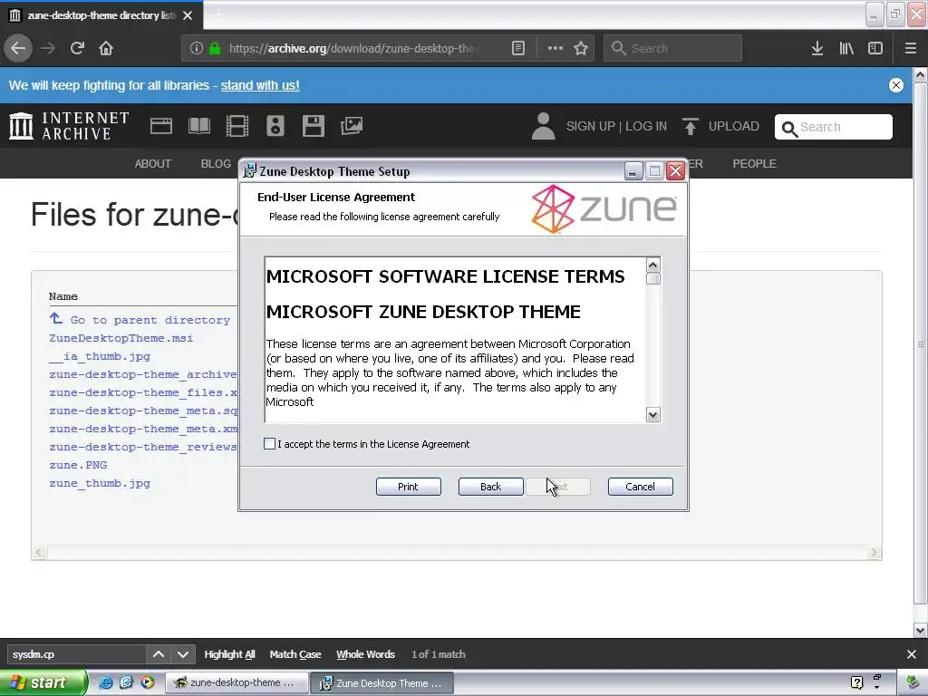Viewport: 928px width, 696px height.
Task: Click find bar previous match arrow
Action: pos(158,654)
